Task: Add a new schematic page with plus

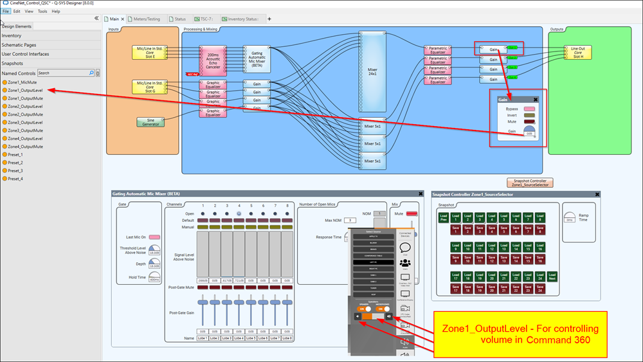Action: pos(269,19)
